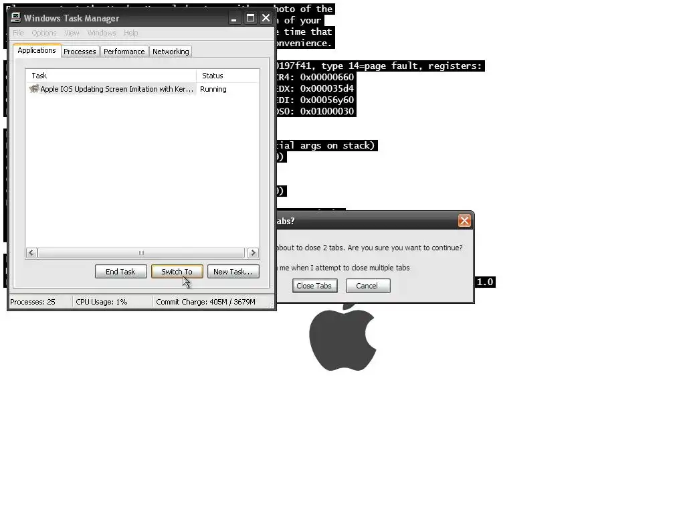
Task: Switch to the Performance tab
Action: [124, 52]
